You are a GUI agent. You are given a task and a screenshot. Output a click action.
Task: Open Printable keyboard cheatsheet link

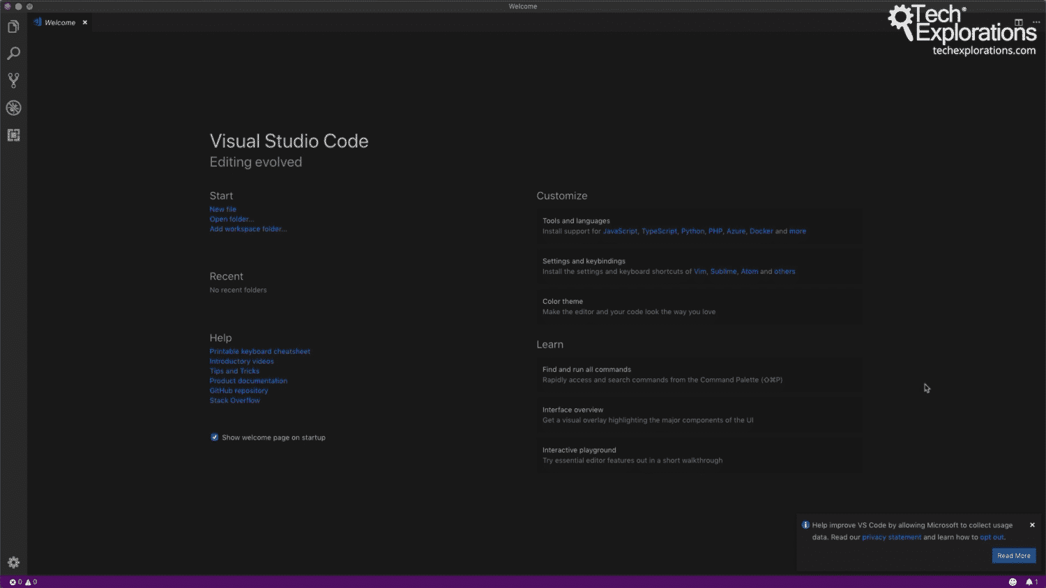[259, 351]
